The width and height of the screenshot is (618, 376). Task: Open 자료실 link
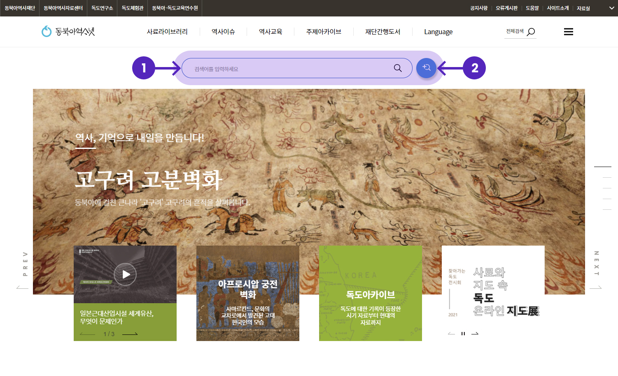(x=583, y=8)
